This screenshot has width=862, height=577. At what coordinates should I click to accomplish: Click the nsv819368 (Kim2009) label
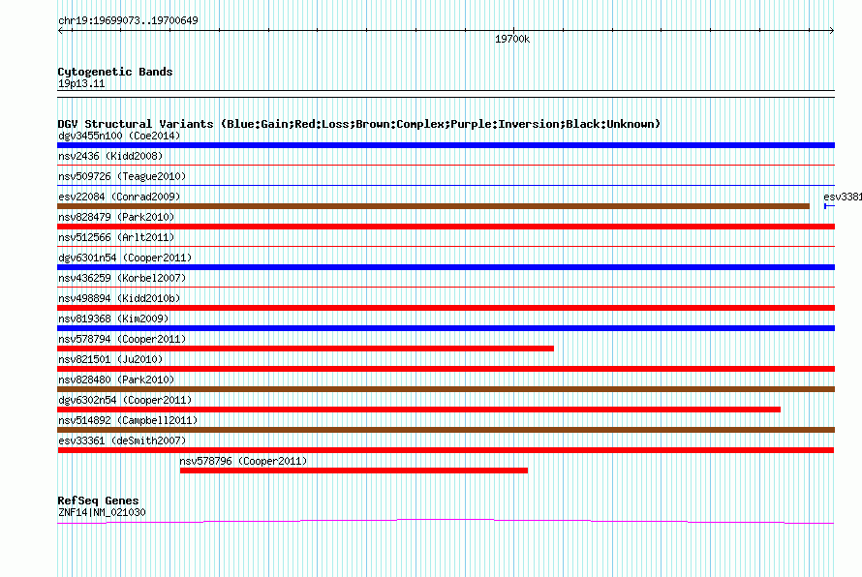click(x=113, y=319)
